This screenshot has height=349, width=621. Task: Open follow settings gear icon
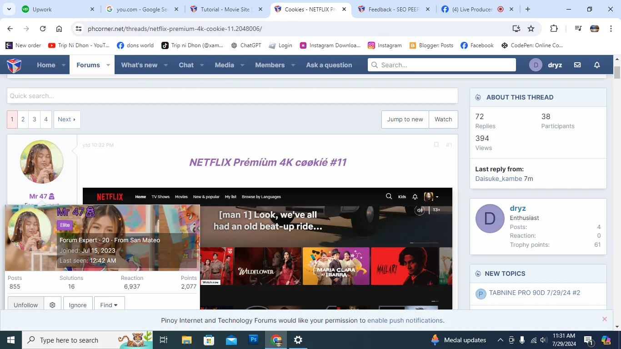(x=52, y=305)
